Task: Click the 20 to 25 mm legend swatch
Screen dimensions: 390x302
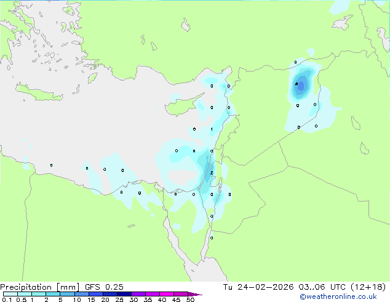Action: 109,294
